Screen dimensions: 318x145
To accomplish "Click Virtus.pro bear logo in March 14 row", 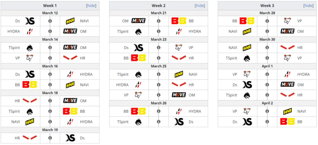I will 30,58.
